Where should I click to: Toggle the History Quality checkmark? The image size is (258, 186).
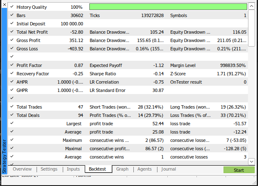(x=12, y=7)
